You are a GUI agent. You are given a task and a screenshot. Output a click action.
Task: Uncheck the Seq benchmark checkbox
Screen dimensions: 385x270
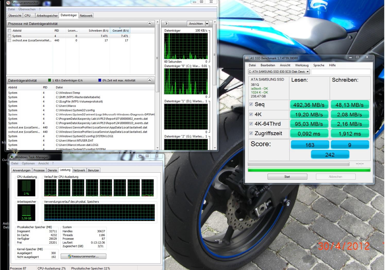coord(251,104)
